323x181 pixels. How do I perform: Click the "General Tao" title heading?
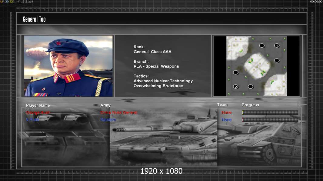34,19
